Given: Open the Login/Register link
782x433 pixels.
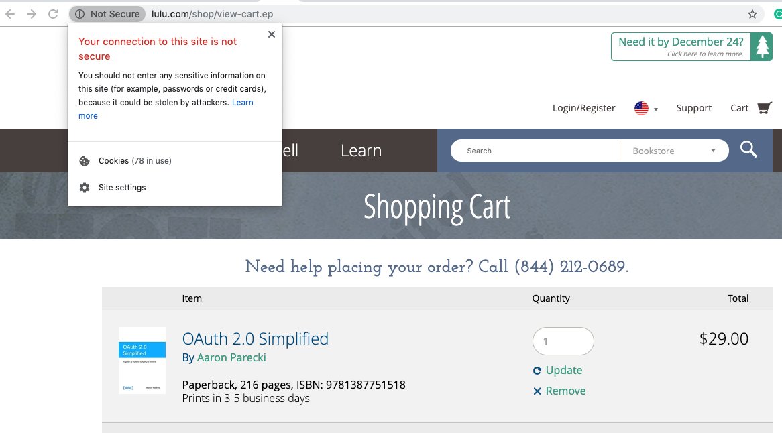Looking at the screenshot, I should coord(583,108).
